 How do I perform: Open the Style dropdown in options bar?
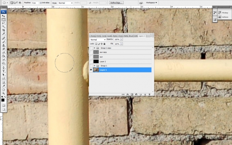tap(65, 3)
